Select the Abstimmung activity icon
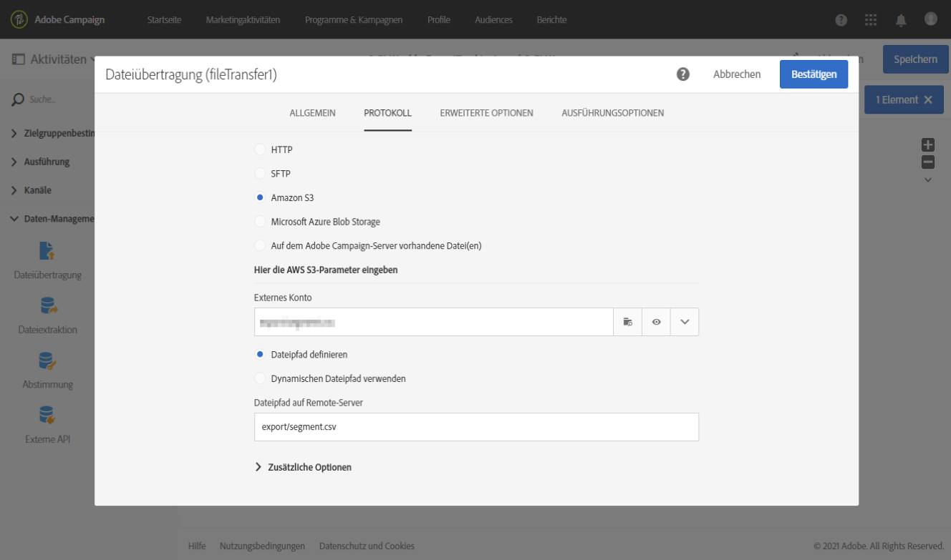Image resolution: width=951 pixels, height=560 pixels. pyautogui.click(x=47, y=360)
